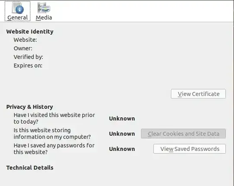Click the Media tab filmstrip icon

44,8
